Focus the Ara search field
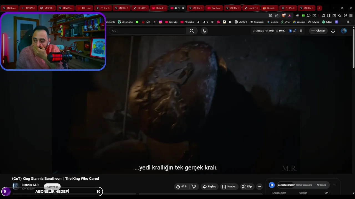The width and height of the screenshot is (355, 199). [x=147, y=31]
